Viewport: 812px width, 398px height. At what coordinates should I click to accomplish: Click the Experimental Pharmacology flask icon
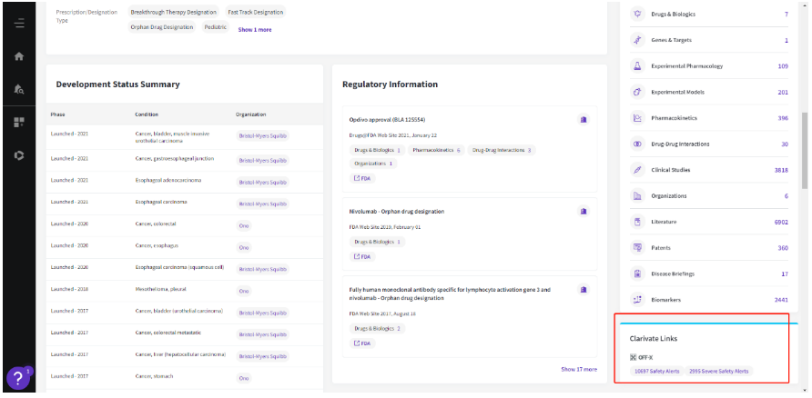click(637, 66)
